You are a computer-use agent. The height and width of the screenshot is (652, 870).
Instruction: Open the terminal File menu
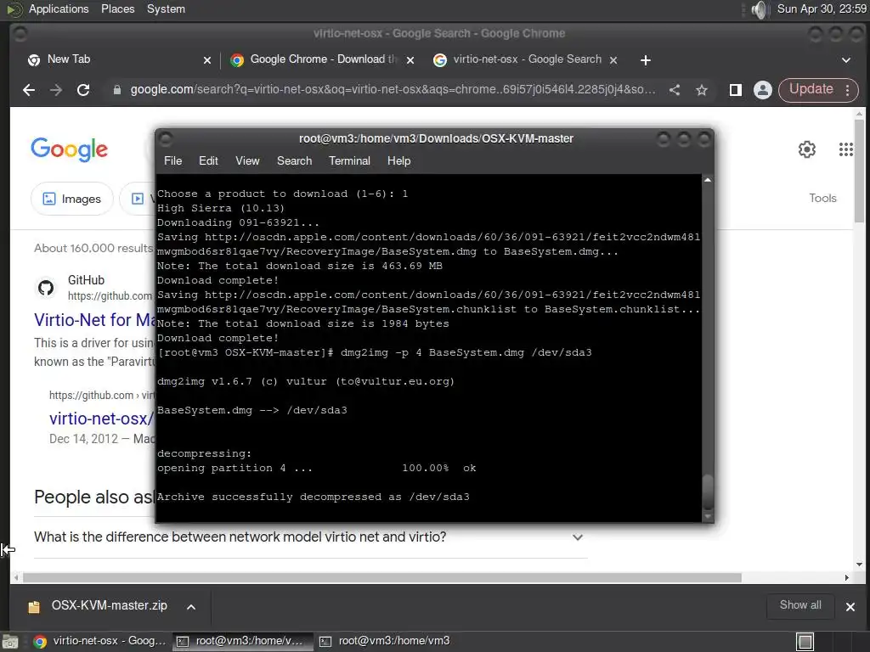pyautogui.click(x=172, y=160)
